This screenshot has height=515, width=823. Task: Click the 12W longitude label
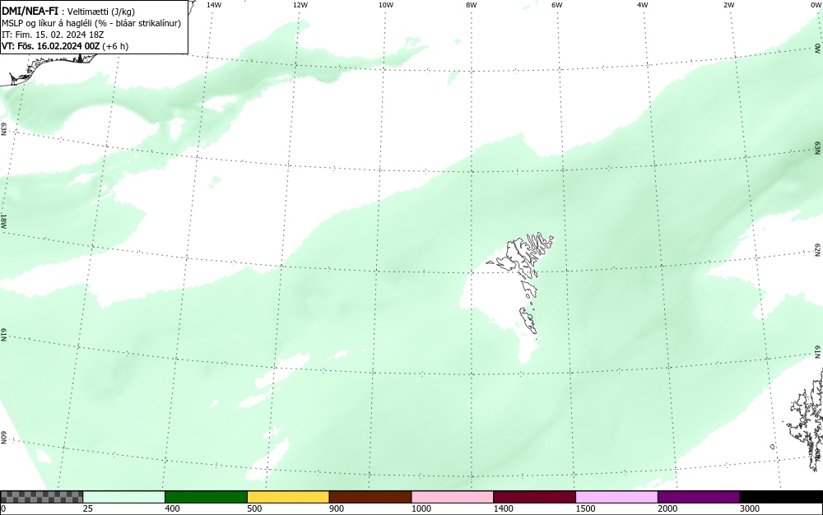click(300, 5)
